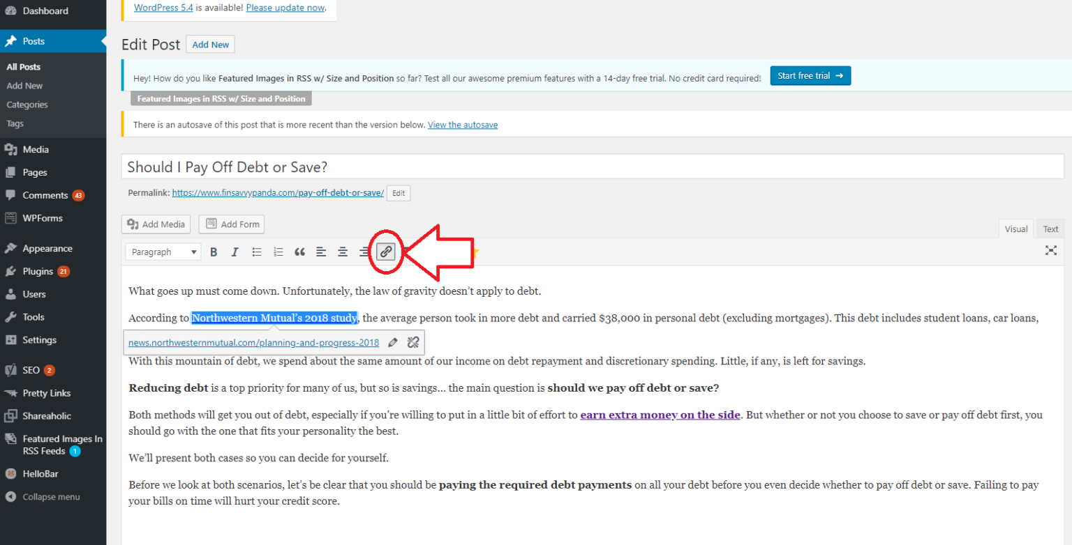The width and height of the screenshot is (1072, 545).
Task: Open the Insert/edit link tool
Action: point(386,252)
